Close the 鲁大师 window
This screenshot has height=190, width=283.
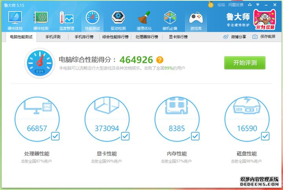(275, 5)
